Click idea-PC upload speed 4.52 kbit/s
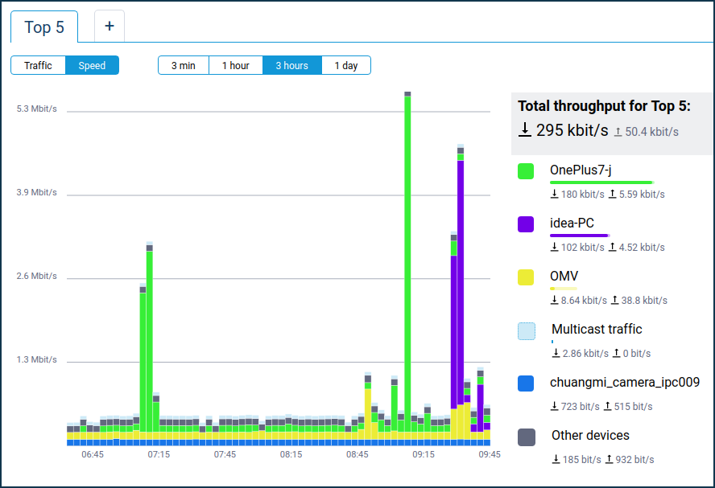715x488 pixels. [x=642, y=247]
